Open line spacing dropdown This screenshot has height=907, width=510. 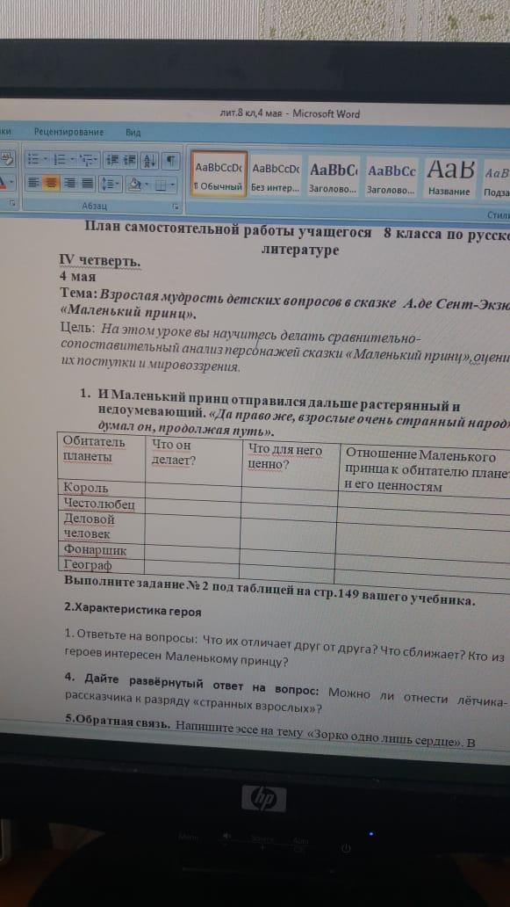click(111, 184)
